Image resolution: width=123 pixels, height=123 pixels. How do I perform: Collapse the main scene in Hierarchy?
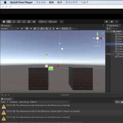pos(112,31)
